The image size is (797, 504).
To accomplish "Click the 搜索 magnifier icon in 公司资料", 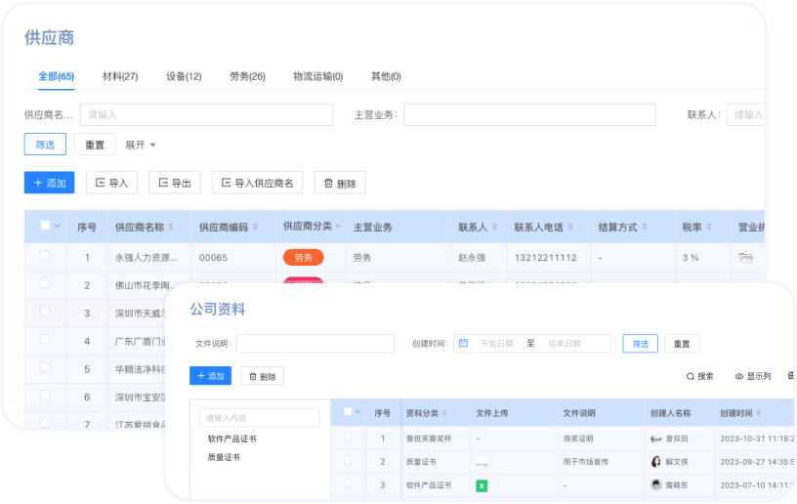I will pyautogui.click(x=691, y=376).
